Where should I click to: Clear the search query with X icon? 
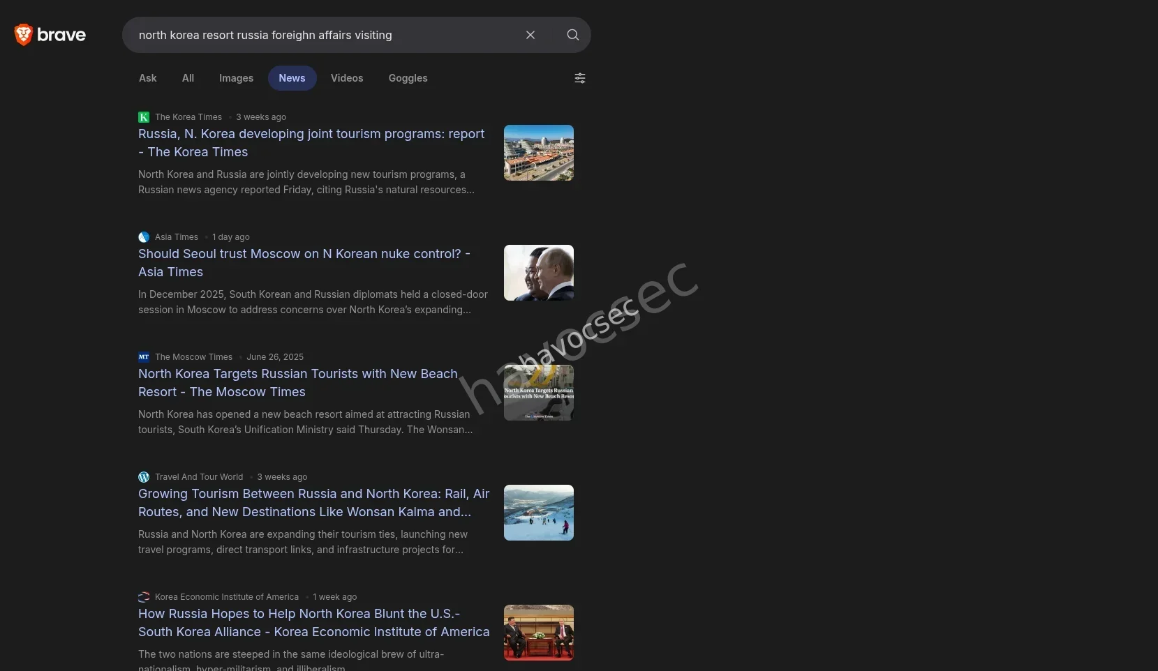pyautogui.click(x=530, y=35)
